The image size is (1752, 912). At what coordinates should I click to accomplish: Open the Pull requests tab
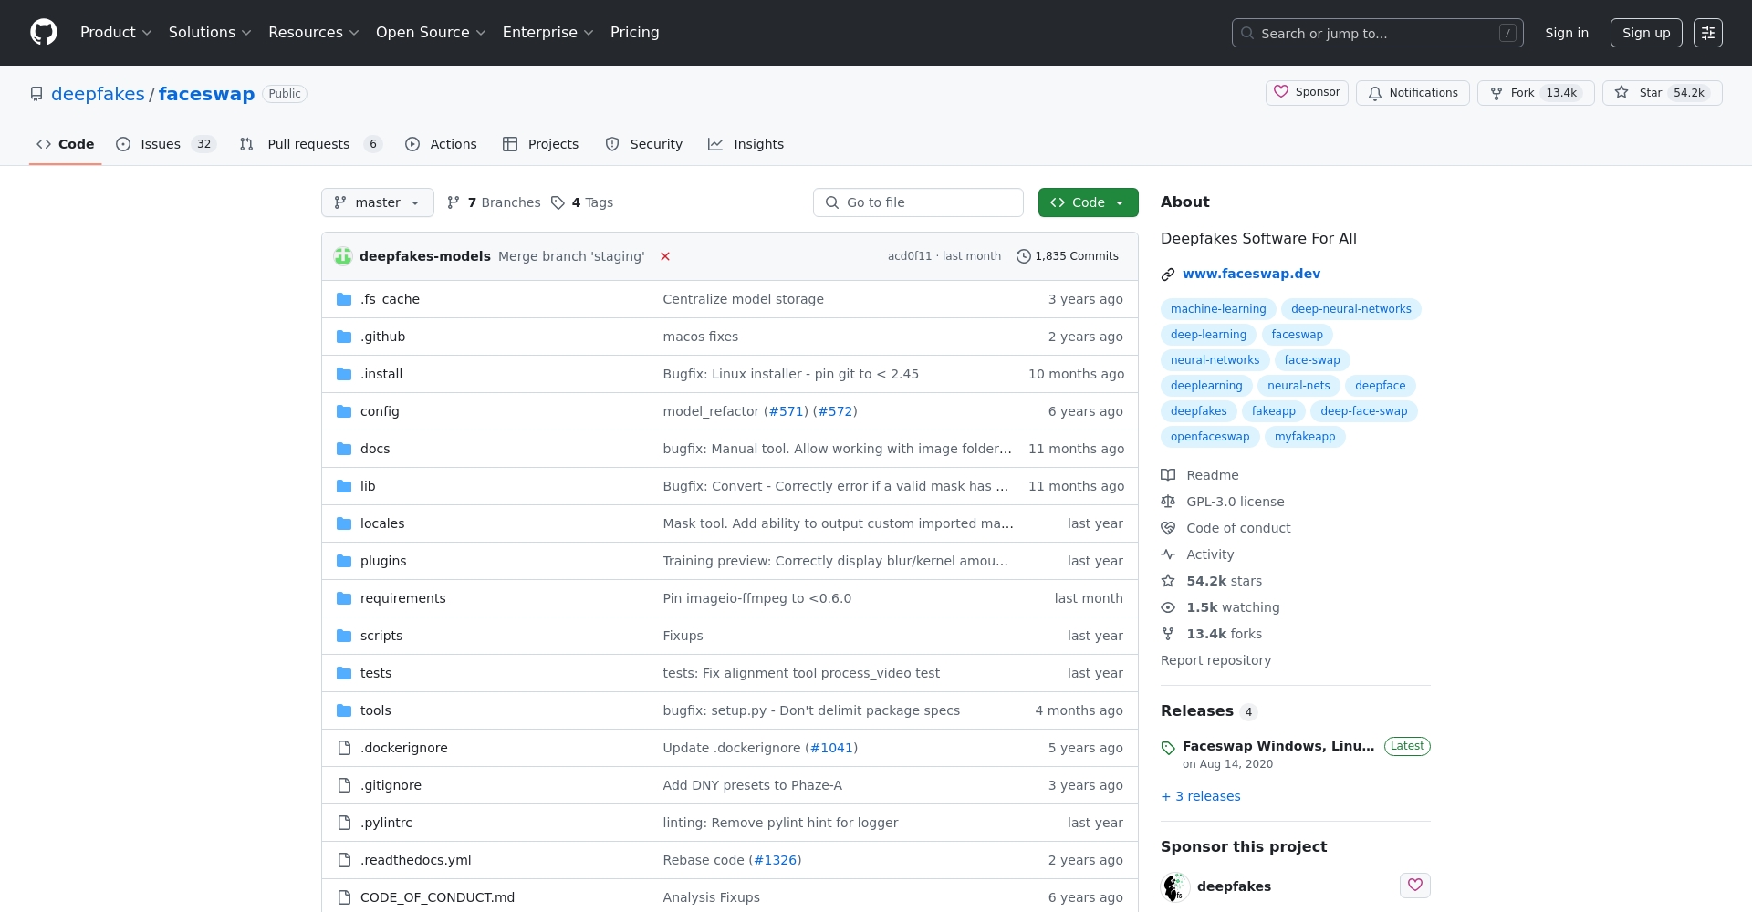(x=310, y=144)
